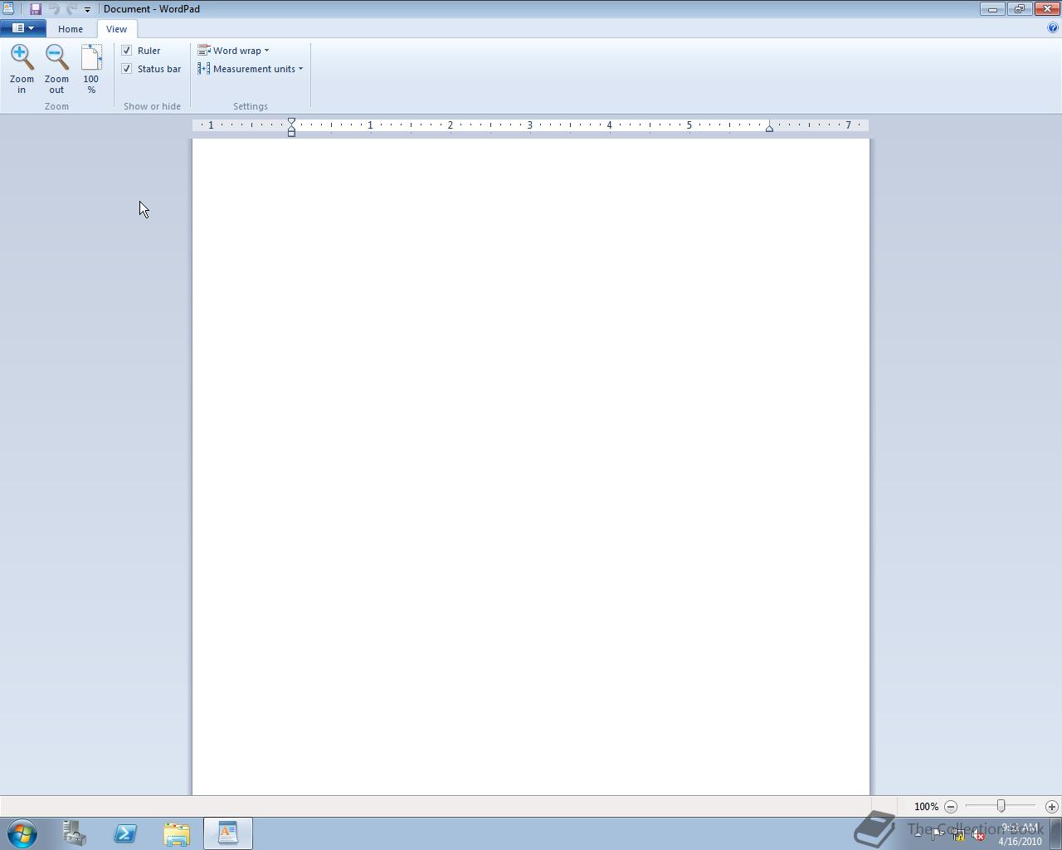The image size is (1062, 850).
Task: Expand the Measurement units dropdown
Action: coord(250,69)
